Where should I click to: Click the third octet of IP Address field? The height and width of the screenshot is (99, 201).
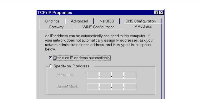(x=117, y=75)
